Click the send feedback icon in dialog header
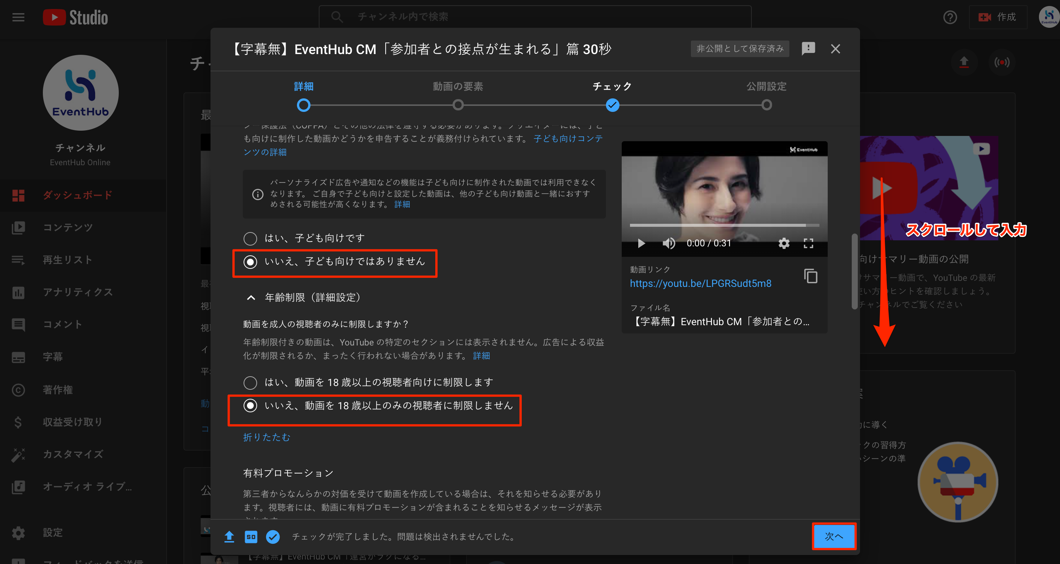This screenshot has height=564, width=1060. click(x=808, y=48)
